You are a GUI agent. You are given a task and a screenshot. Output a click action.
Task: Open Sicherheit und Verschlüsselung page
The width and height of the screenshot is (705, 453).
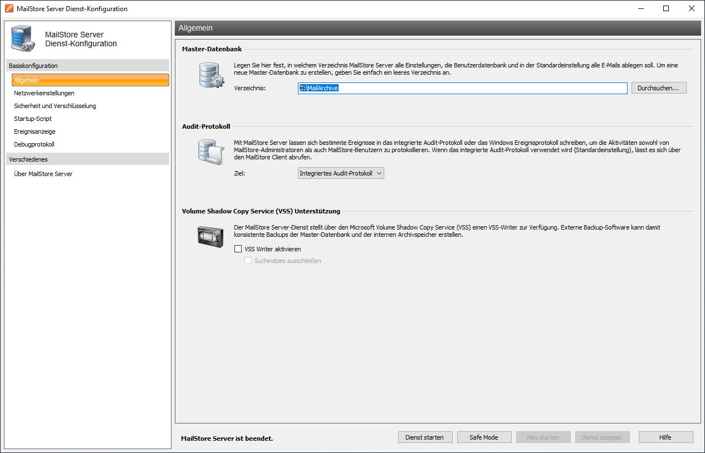55,106
